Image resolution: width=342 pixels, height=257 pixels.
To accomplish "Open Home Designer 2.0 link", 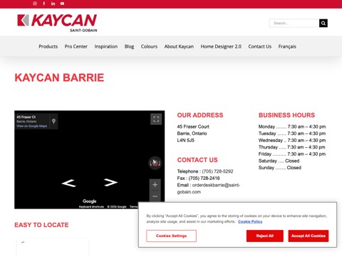I will pyautogui.click(x=221, y=46).
